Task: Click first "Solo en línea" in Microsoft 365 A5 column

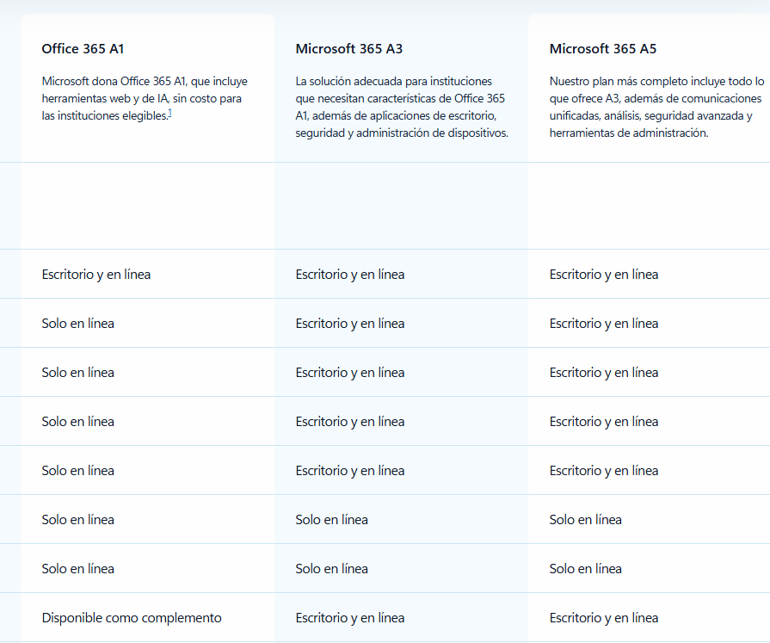Action: [586, 519]
